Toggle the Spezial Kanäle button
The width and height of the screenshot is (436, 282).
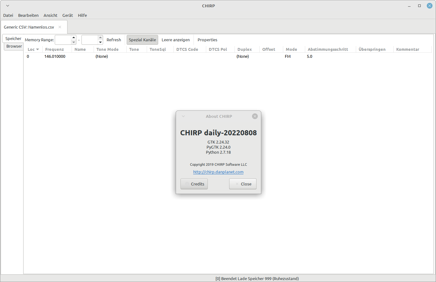[x=142, y=40]
